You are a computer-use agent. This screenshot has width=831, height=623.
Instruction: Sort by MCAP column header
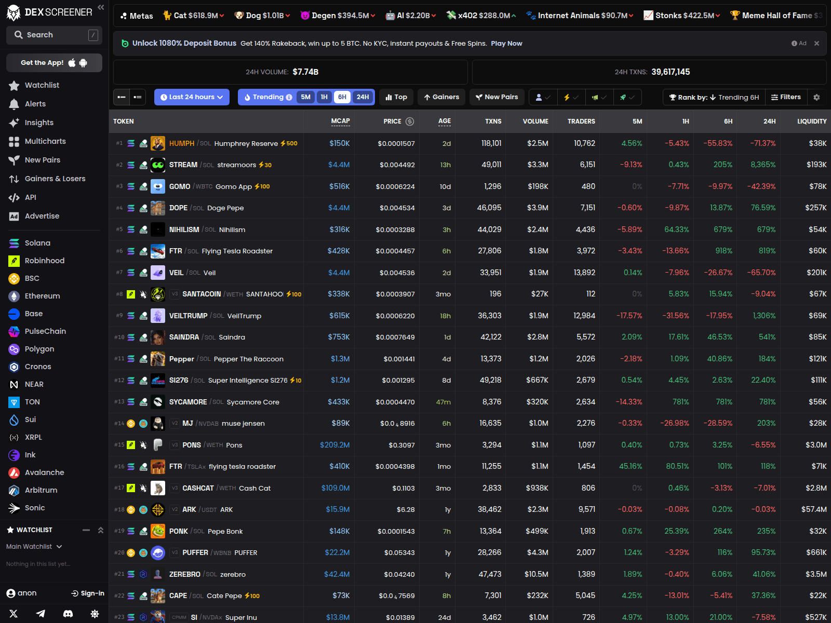[x=341, y=121]
